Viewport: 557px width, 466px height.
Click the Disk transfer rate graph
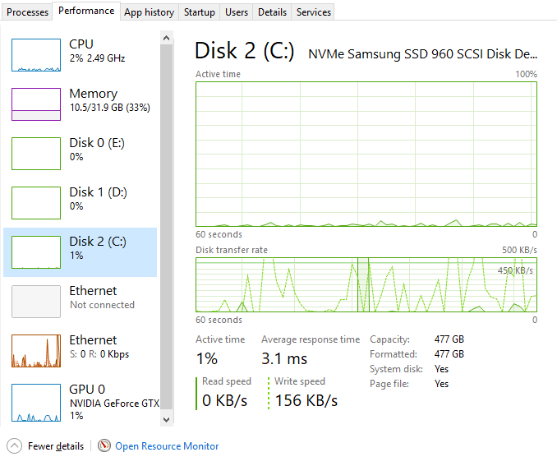366,284
